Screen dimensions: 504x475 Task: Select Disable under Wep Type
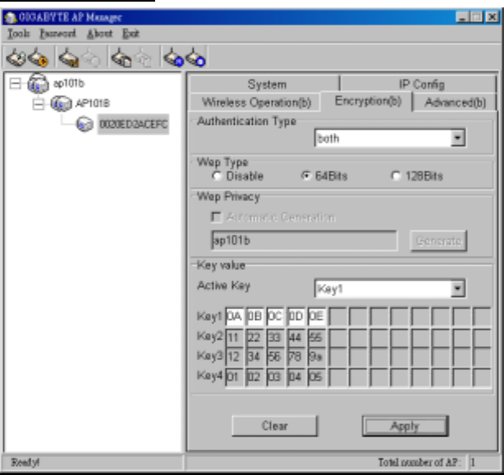click(x=217, y=176)
